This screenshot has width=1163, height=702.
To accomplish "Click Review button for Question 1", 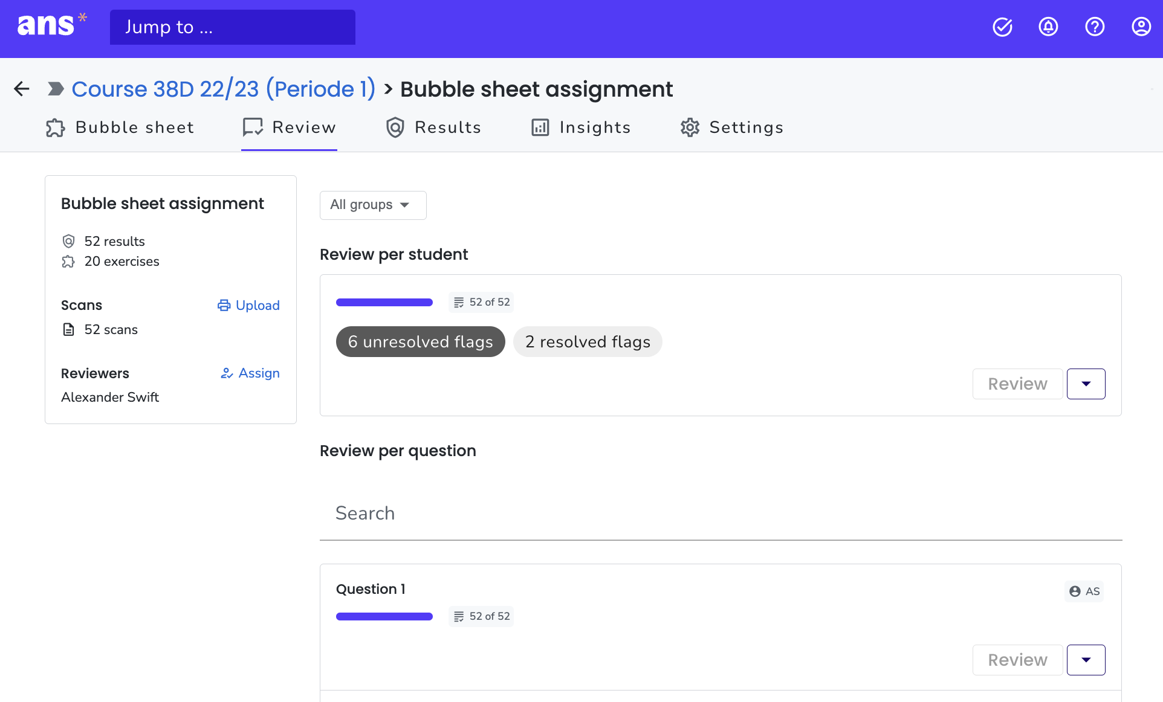I will 1018,660.
